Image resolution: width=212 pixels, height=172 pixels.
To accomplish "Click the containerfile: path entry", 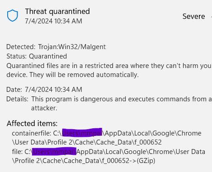I will click(107, 138).
